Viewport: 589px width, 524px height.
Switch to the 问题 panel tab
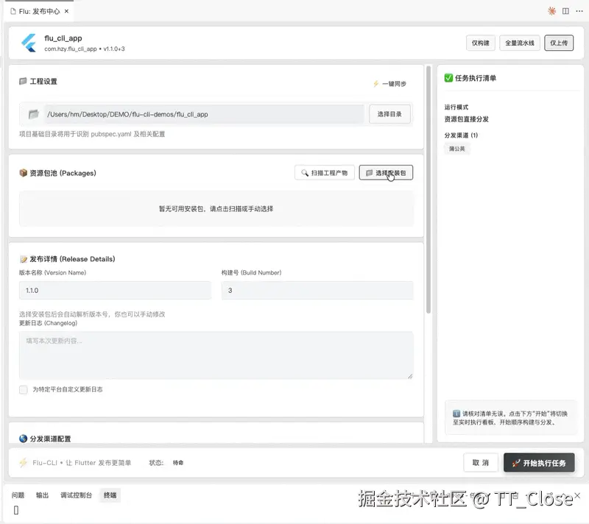(x=18, y=495)
